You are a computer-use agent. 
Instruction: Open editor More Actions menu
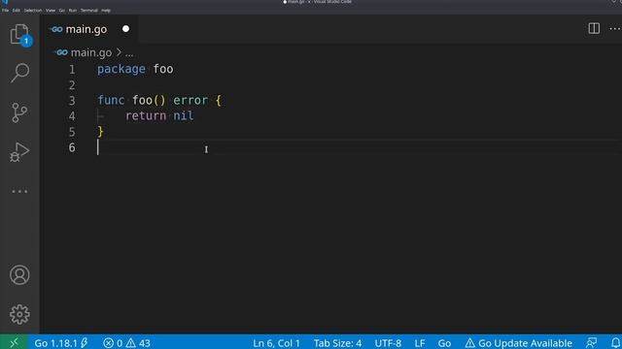coord(615,28)
